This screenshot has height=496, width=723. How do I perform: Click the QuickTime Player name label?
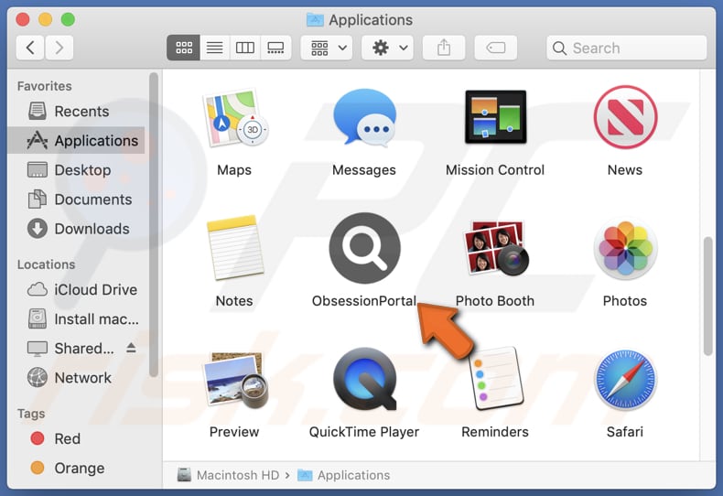364,432
